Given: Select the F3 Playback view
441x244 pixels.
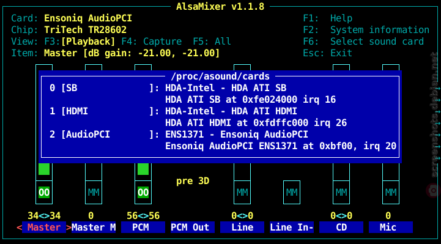Looking at the screenshot, I should point(80,42).
